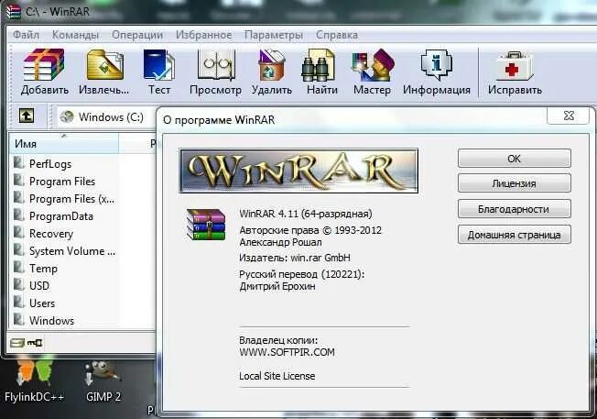The height and width of the screenshot is (419, 597).
Task: Open the Операции menu
Action: [x=137, y=35]
